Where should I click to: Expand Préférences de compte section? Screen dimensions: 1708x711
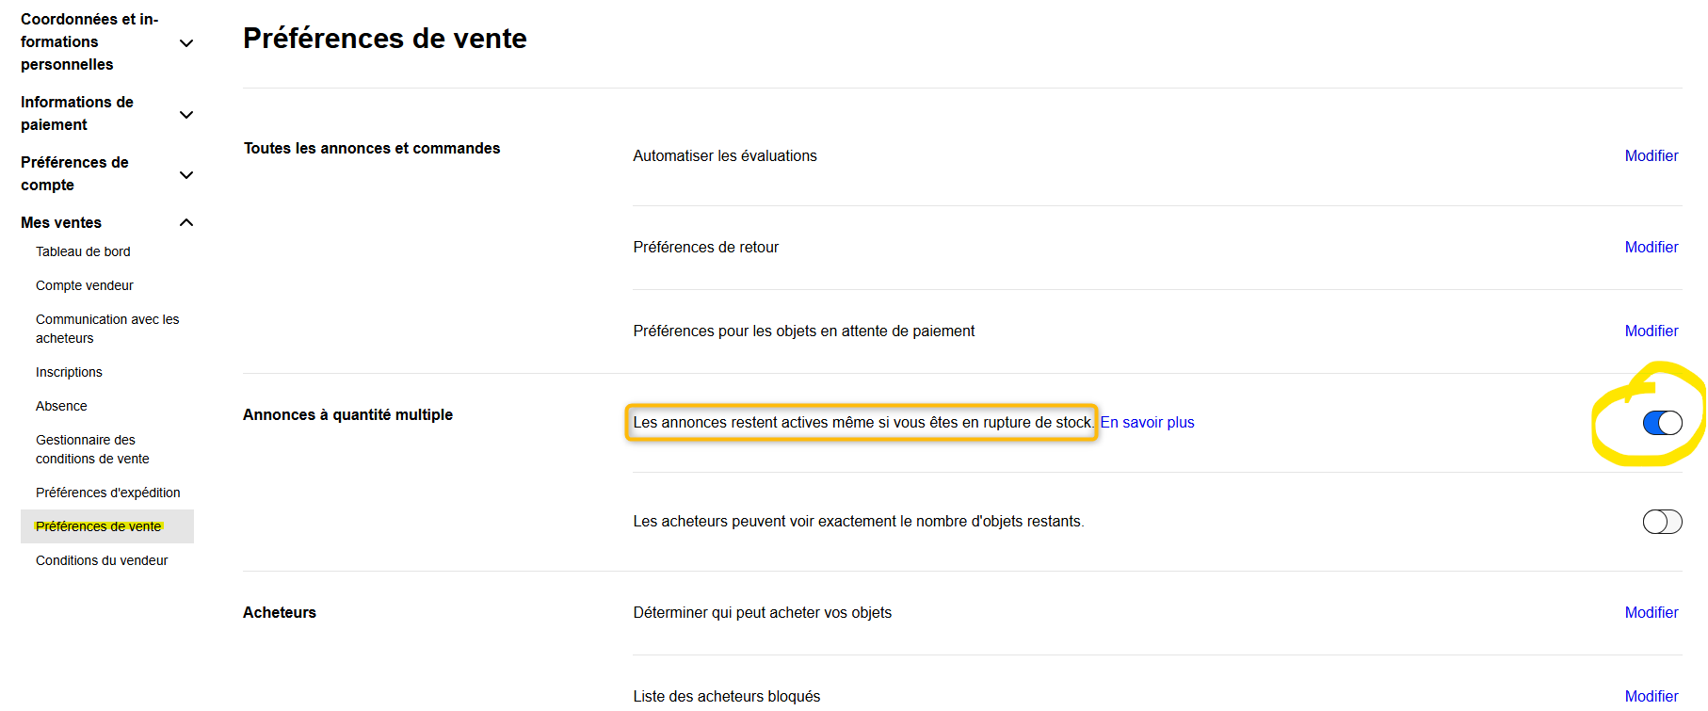coord(186,175)
